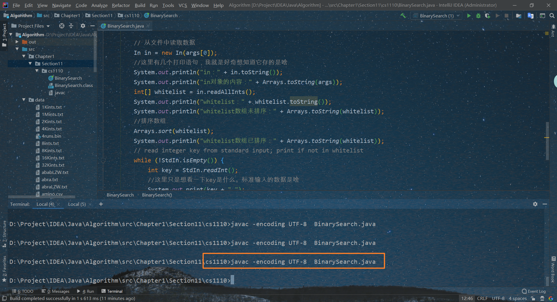Image resolution: width=557 pixels, height=302 pixels.
Task: Toggle tool window bars icon in status bar
Action: coord(4,298)
